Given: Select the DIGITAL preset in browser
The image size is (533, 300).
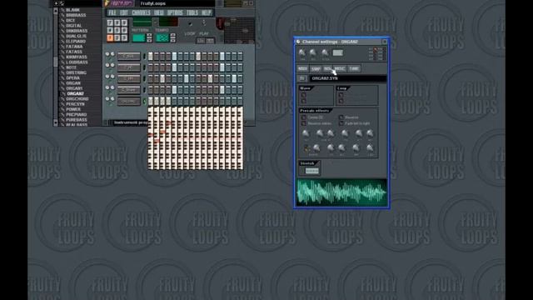Looking at the screenshot, I should pos(74,26).
